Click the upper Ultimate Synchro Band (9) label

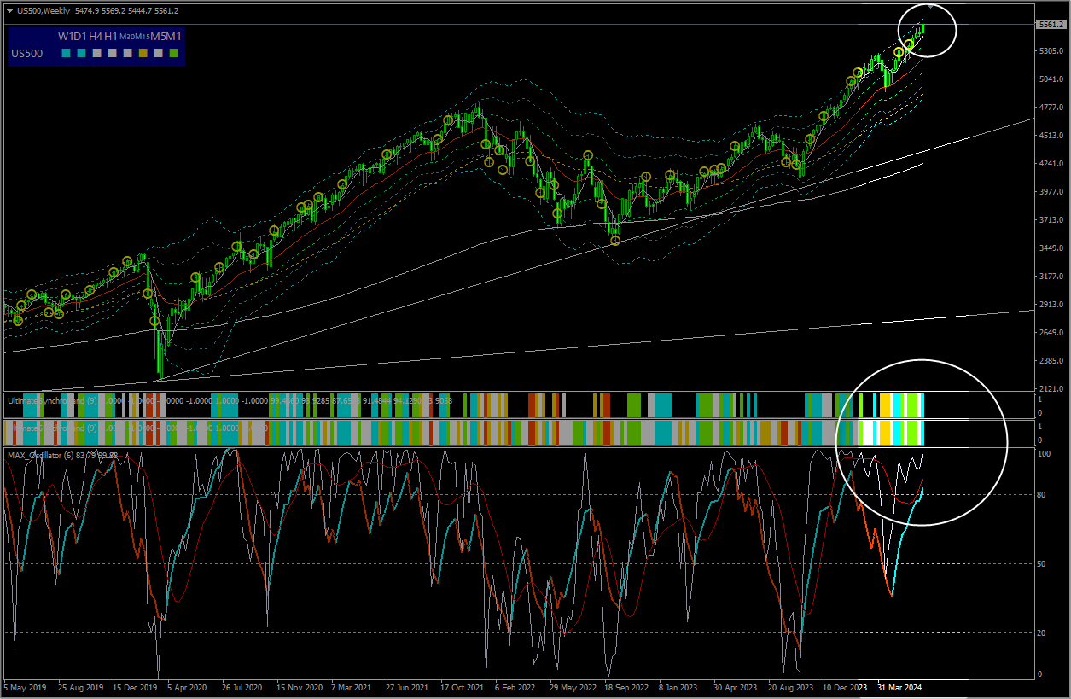52,399
